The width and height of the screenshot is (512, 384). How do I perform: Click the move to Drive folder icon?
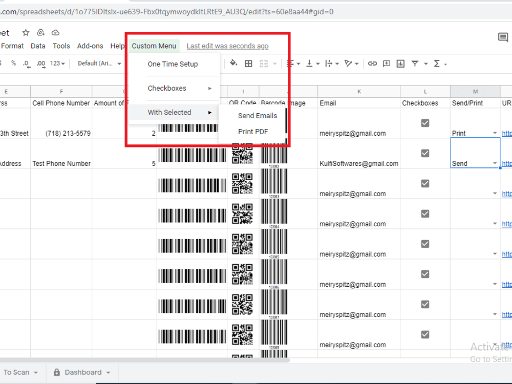pos(40,33)
